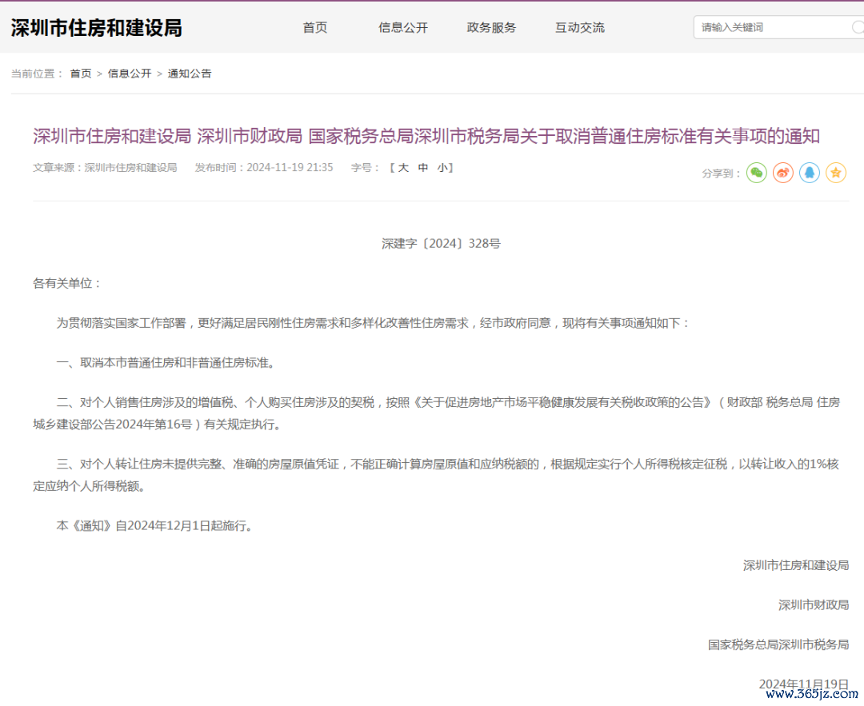Share article to QQ icon

810,173
